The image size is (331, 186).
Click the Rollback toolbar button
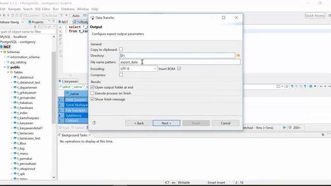(x=50, y=16)
